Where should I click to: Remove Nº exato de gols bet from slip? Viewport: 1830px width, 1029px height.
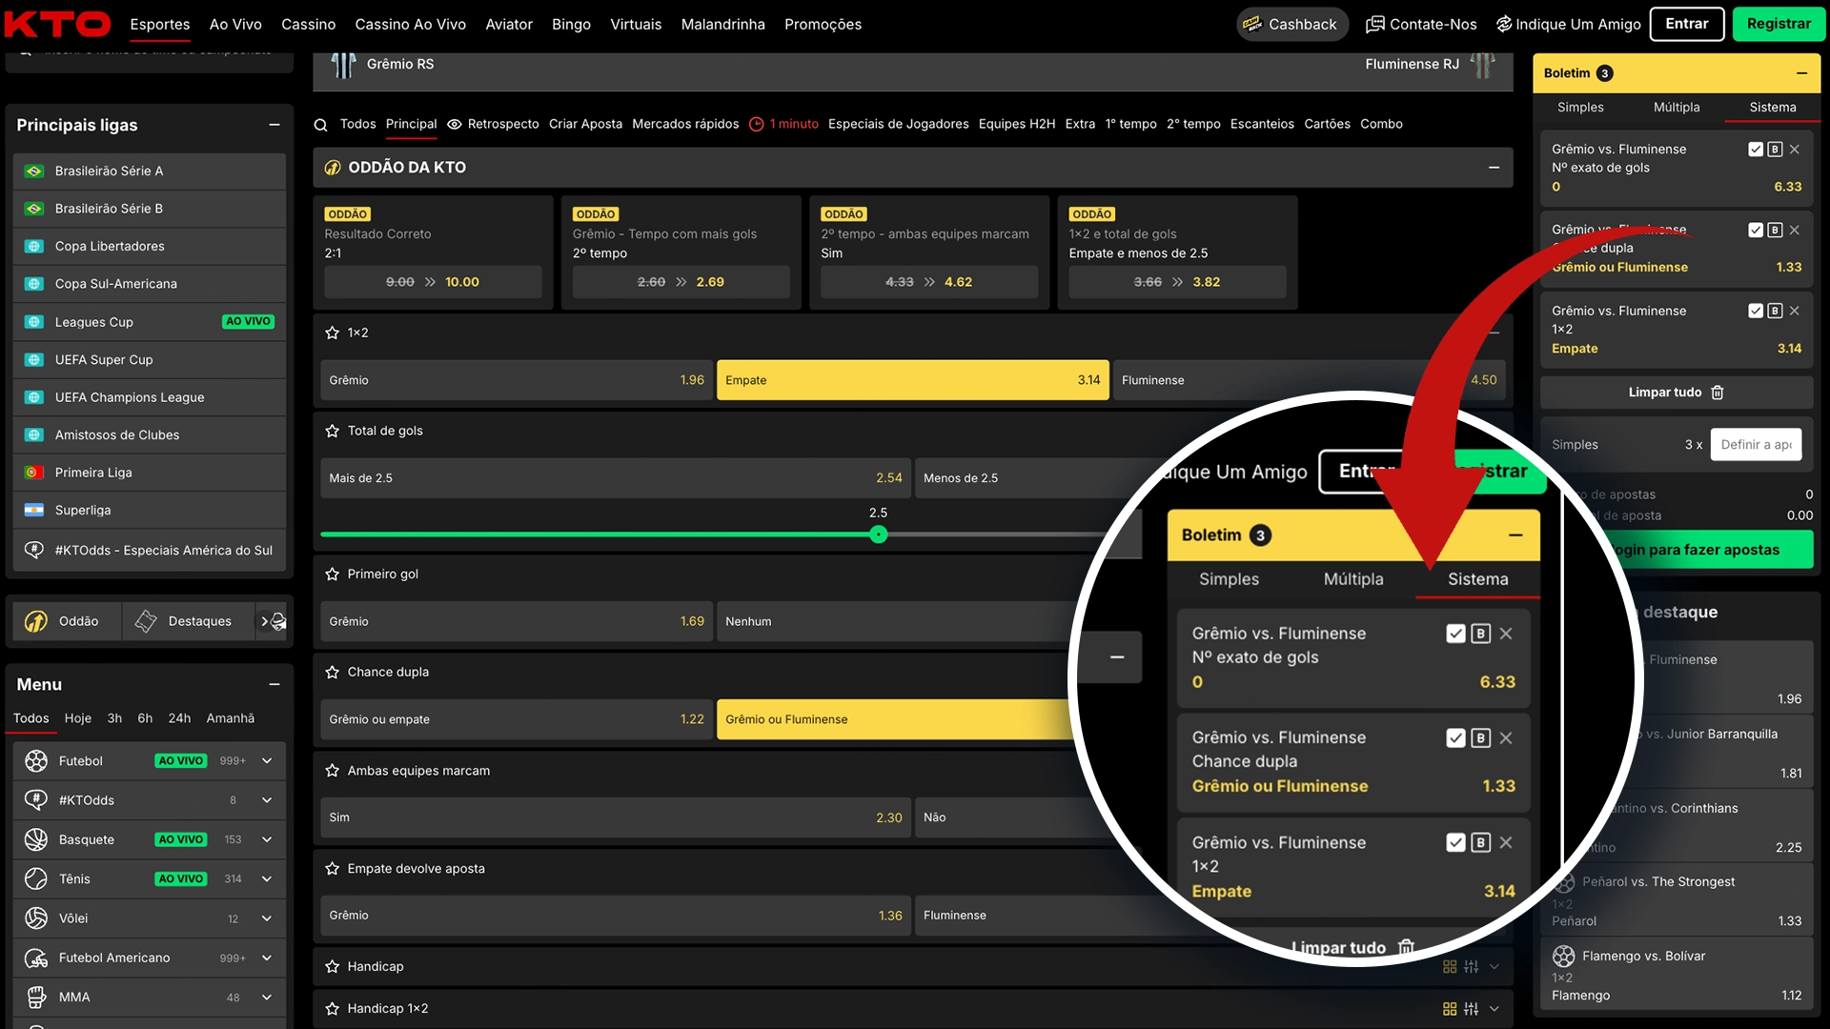[1795, 150]
